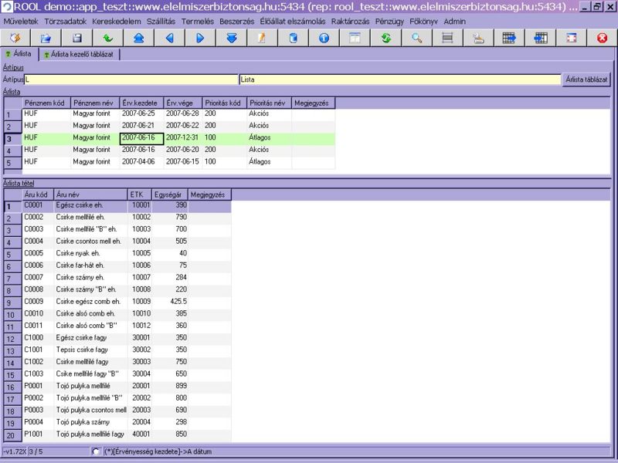Click the Prioritás név column header

[x=268, y=103]
